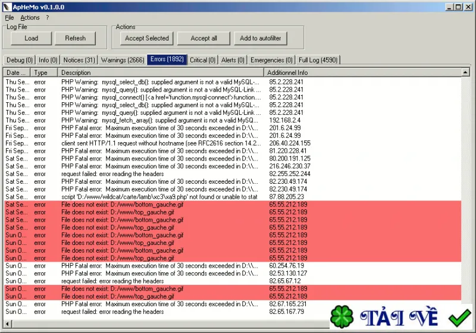Sort by the Description column header
Image resolution: width=476 pixels, height=333 pixels.
[161, 73]
